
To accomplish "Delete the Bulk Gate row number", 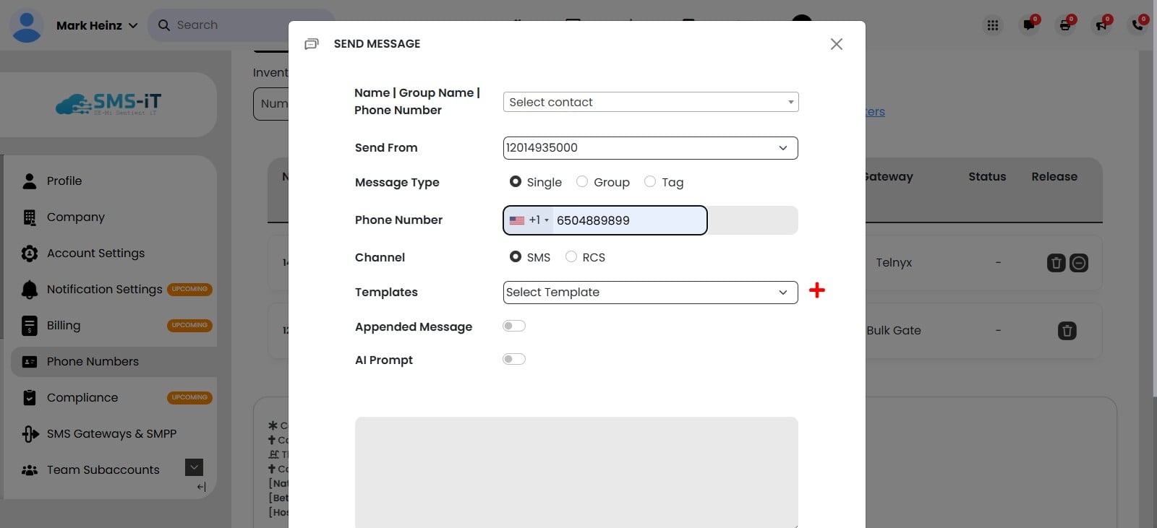I will (x=1067, y=331).
